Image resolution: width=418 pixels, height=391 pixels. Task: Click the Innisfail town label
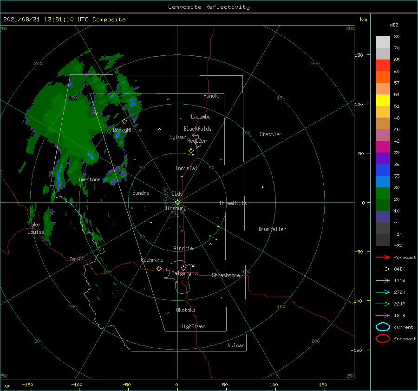point(188,168)
